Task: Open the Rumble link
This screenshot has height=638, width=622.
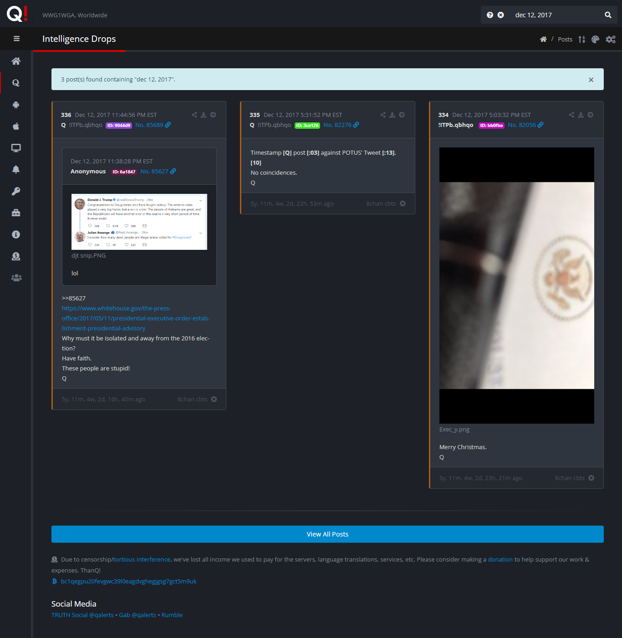Action: [x=172, y=615]
